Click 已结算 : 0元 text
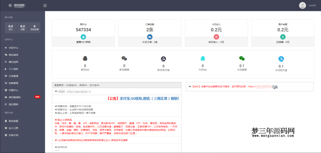Screen dimensions: 321x153 283,42
